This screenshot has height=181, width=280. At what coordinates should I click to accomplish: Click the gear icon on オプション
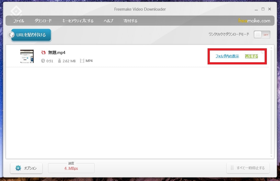(x=18, y=168)
